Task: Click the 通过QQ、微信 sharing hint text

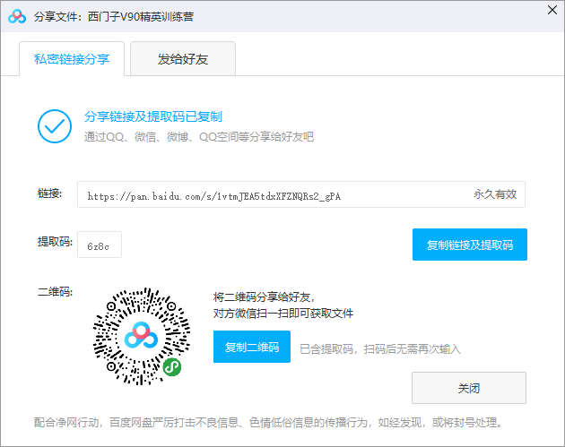Action: click(x=198, y=137)
